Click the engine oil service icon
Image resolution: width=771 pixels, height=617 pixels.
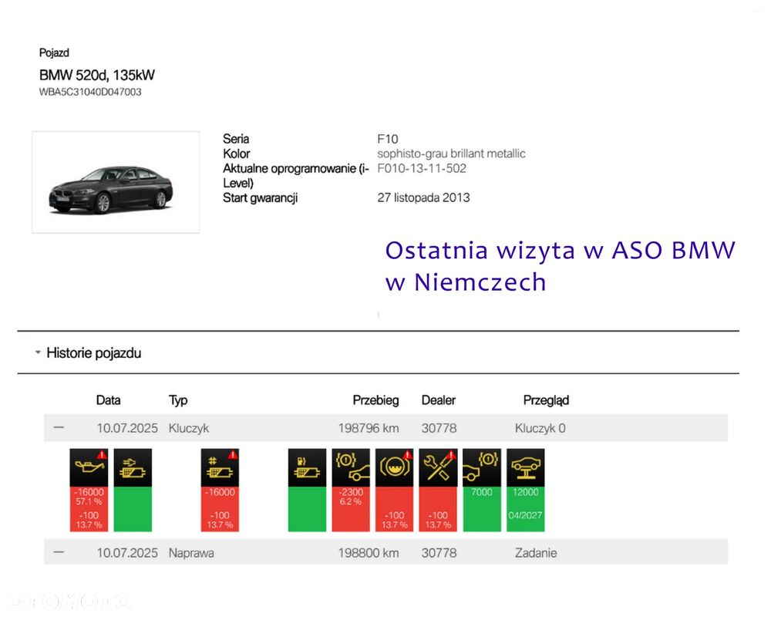click(89, 467)
